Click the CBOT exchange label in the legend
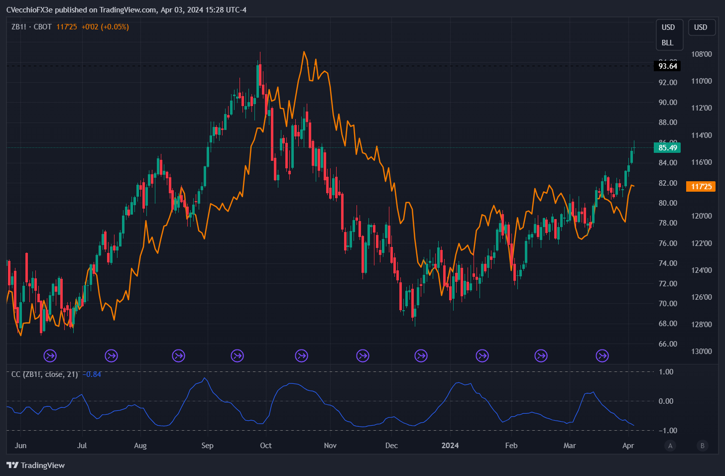 click(43, 27)
